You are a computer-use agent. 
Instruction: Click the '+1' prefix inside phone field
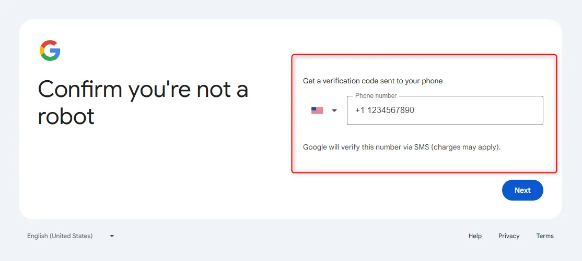click(x=360, y=110)
